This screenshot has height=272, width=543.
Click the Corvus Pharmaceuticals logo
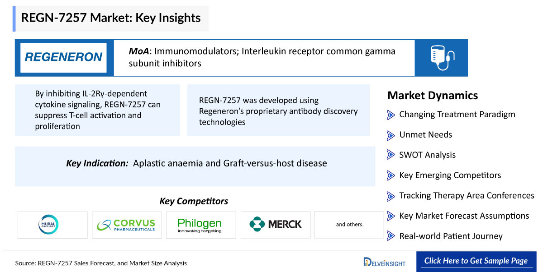[x=127, y=225]
